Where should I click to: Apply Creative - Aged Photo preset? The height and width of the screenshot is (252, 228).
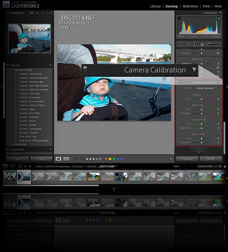30,74
